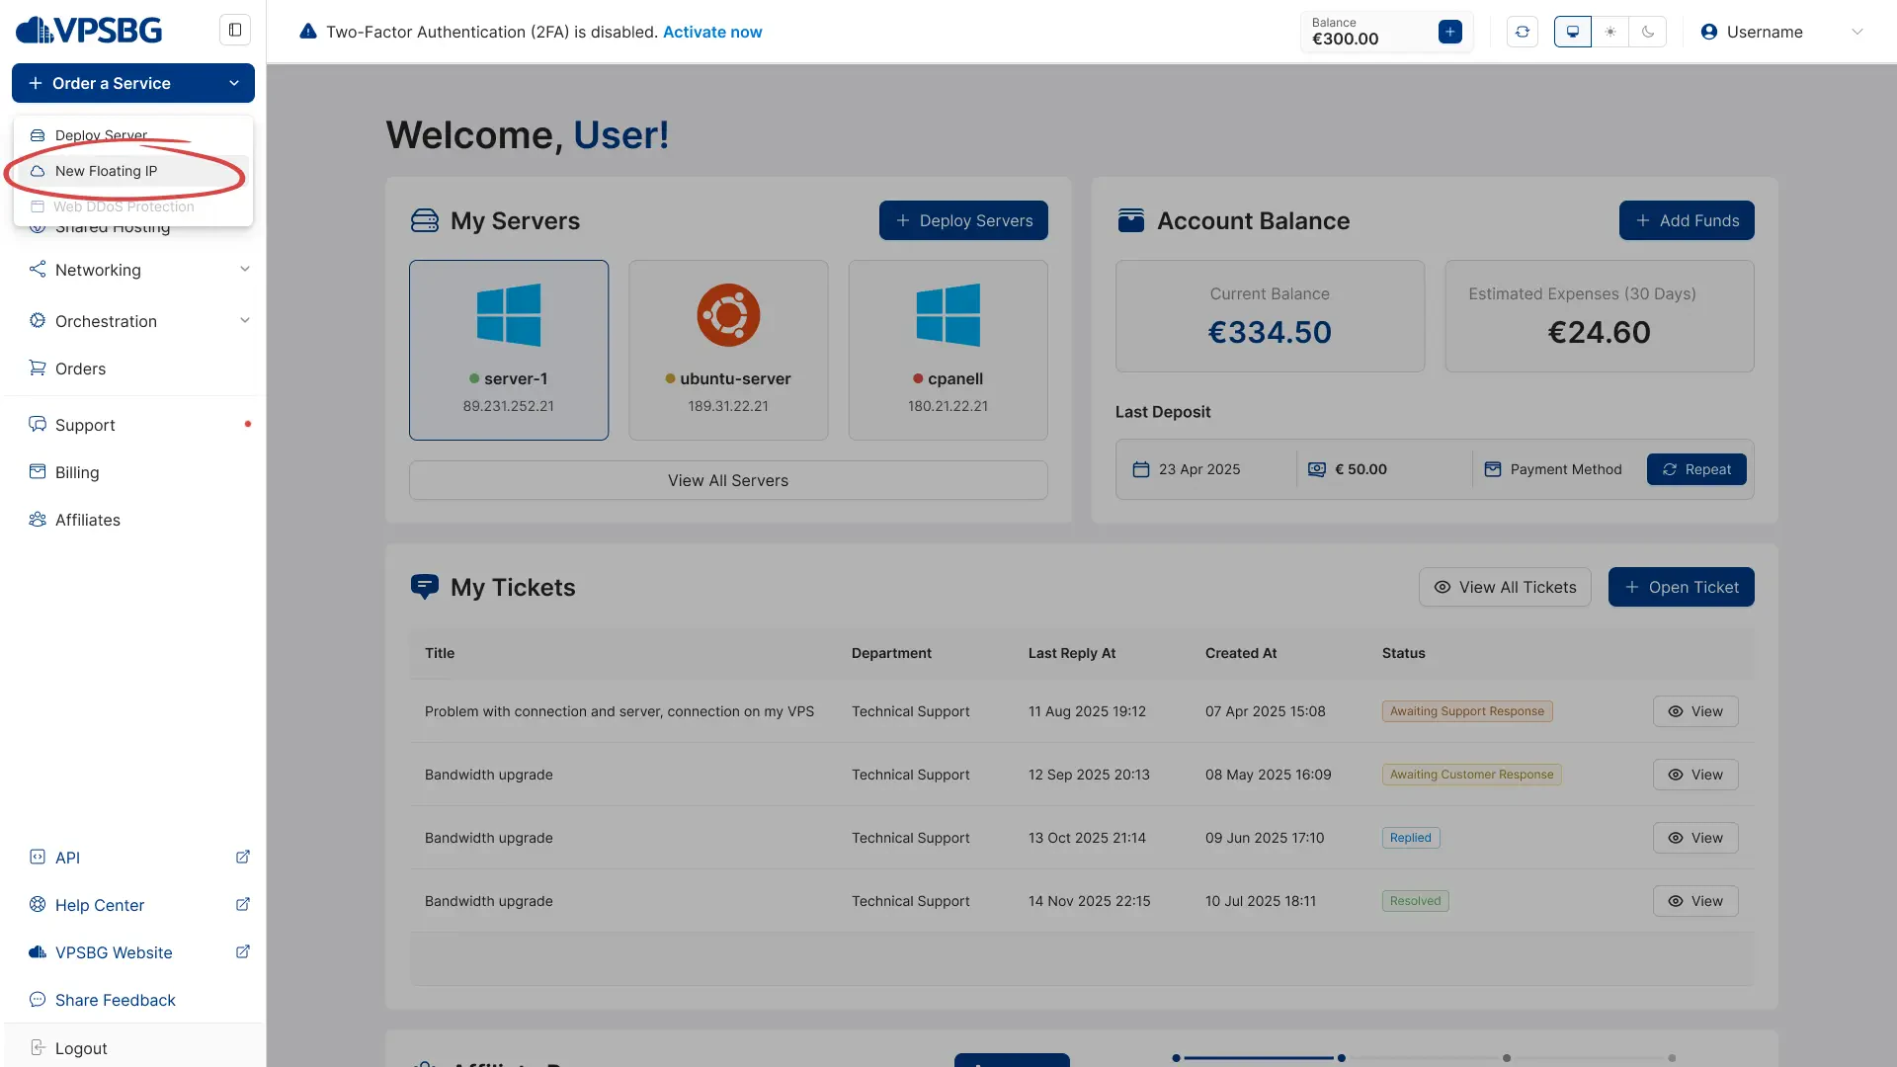1897x1067 pixels.
Task: Click the cpanell Windows server icon
Action: point(948,315)
